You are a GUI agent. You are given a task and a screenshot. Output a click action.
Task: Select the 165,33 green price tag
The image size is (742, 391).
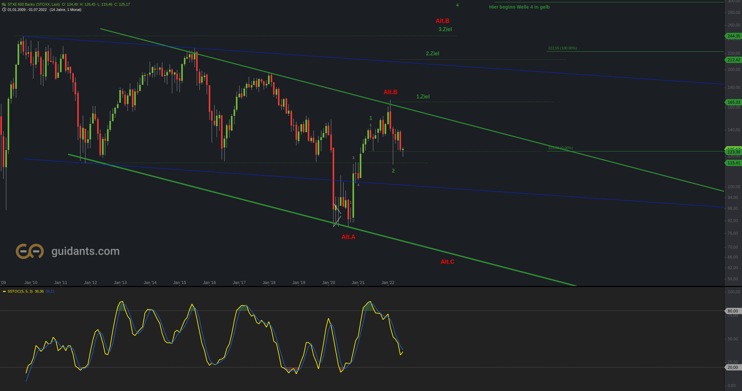(733, 102)
